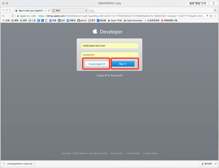Go forward with the browser forward arrow
The height and width of the screenshot is (168, 219).
(8, 16)
